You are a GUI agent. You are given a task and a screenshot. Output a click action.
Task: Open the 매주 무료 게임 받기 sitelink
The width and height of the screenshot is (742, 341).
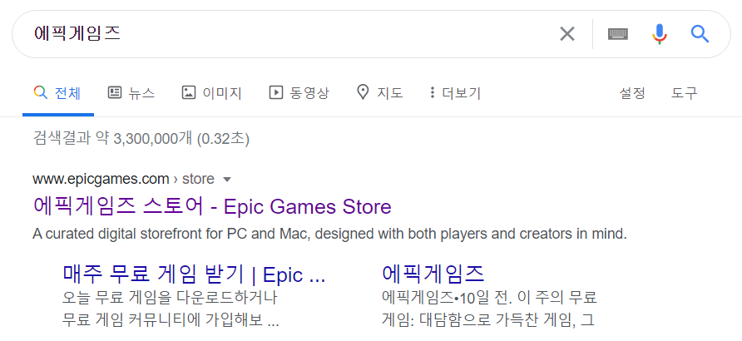pos(194,274)
